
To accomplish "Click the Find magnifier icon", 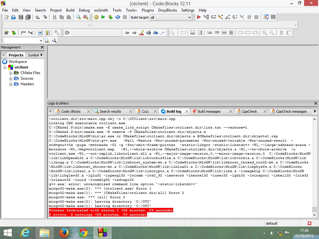I will pos(78,17).
